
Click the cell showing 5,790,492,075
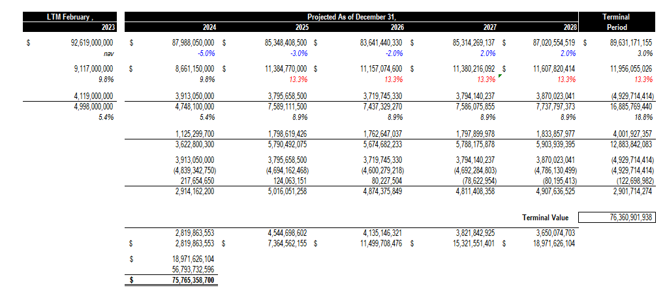(x=287, y=145)
